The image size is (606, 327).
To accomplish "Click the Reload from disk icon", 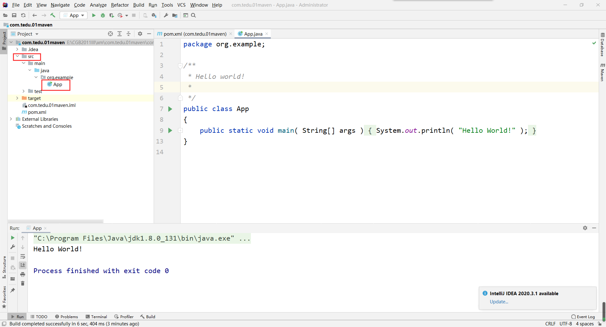I will pyautogui.click(x=23, y=15).
